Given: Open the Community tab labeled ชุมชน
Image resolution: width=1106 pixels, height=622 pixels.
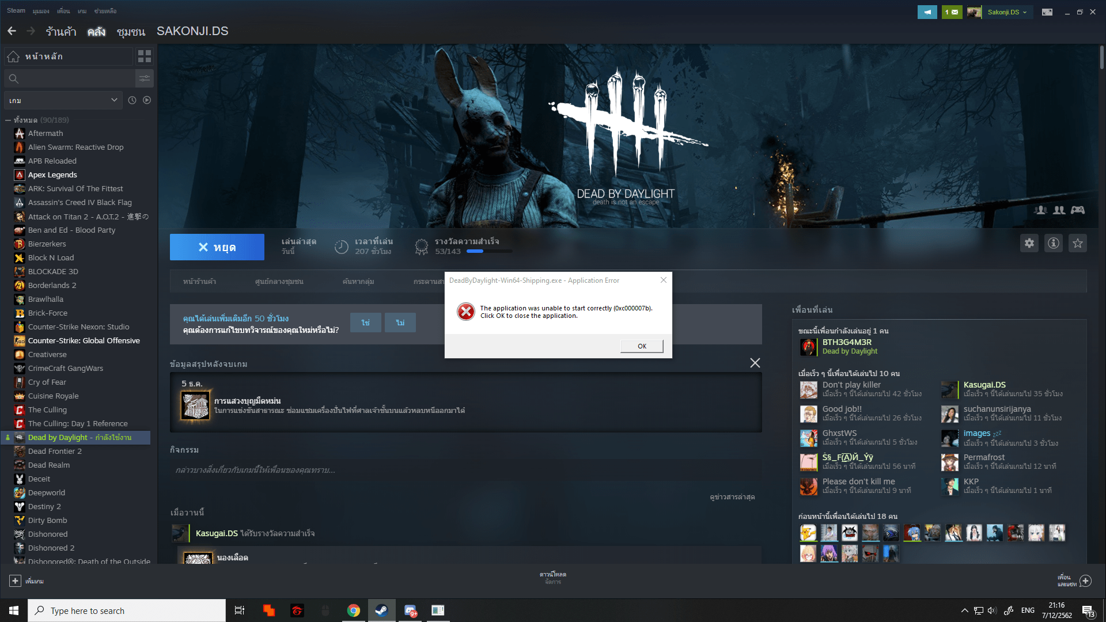Looking at the screenshot, I should tap(131, 31).
